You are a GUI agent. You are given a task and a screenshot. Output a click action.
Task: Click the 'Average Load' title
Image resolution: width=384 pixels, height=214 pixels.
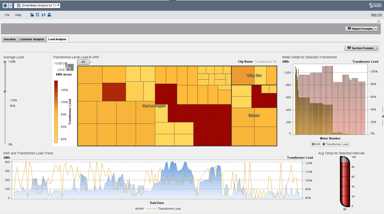[14, 57]
